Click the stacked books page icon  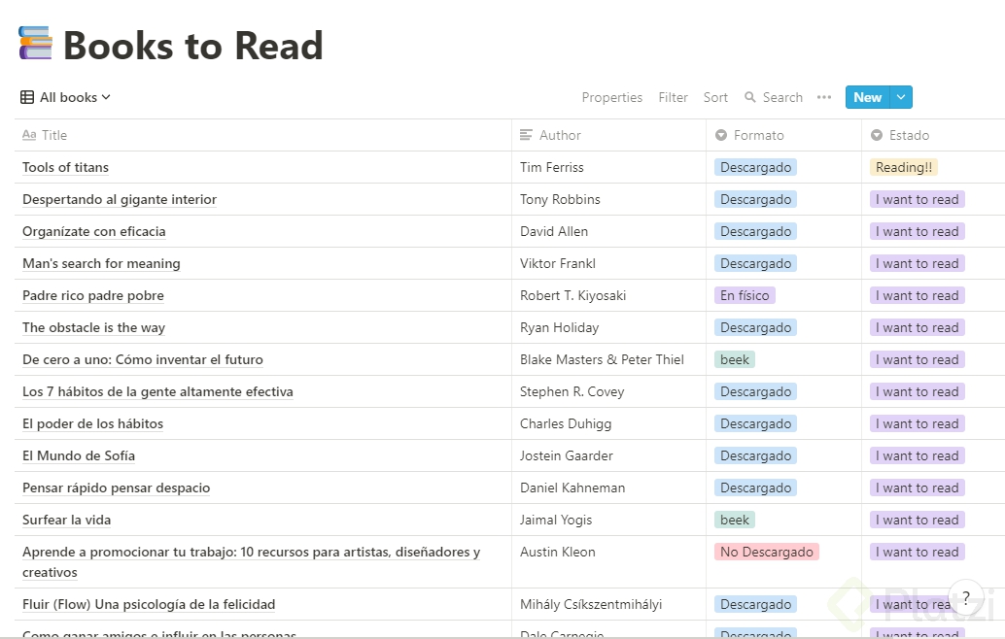(35, 44)
